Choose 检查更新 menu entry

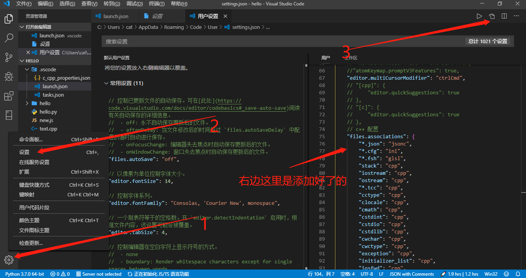click(x=59, y=243)
